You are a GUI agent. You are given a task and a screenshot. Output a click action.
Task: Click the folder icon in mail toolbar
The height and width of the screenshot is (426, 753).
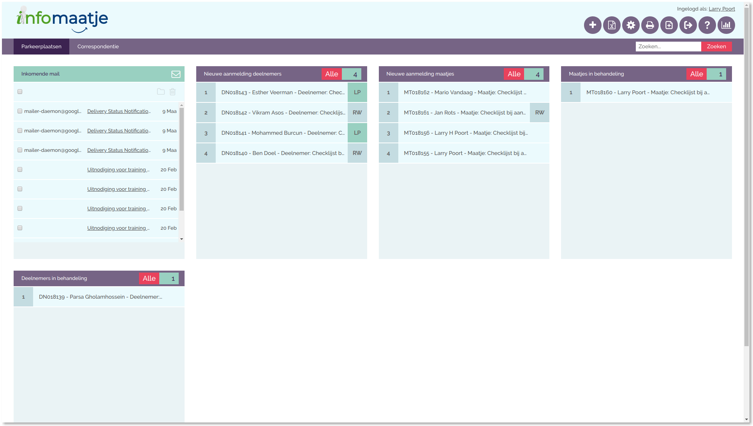coord(161,92)
